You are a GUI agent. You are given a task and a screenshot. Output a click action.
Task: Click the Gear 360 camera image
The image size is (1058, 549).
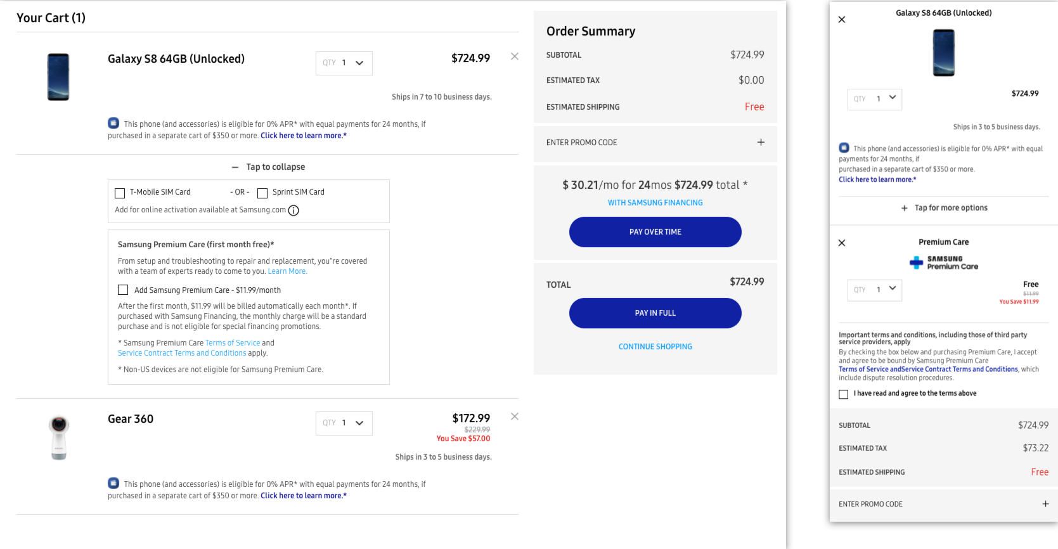59,437
